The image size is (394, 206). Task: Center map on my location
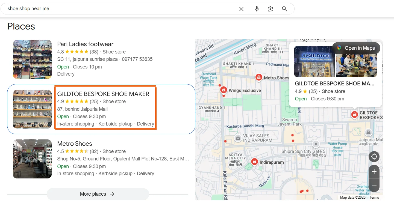pyautogui.click(x=374, y=157)
